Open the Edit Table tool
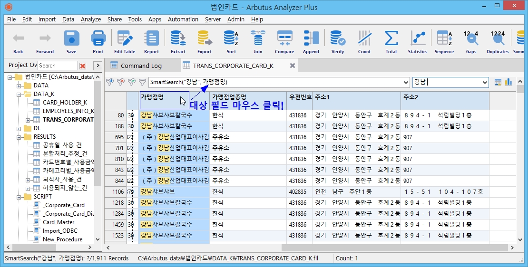The image size is (528, 267). coord(125,42)
